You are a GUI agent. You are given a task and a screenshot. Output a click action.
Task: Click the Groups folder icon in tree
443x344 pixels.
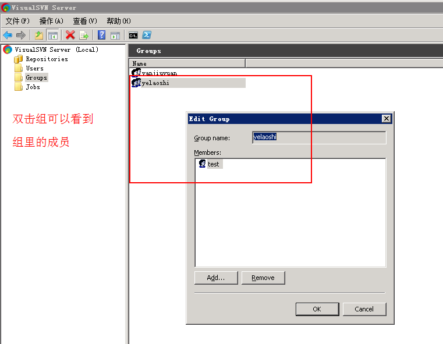pos(19,77)
